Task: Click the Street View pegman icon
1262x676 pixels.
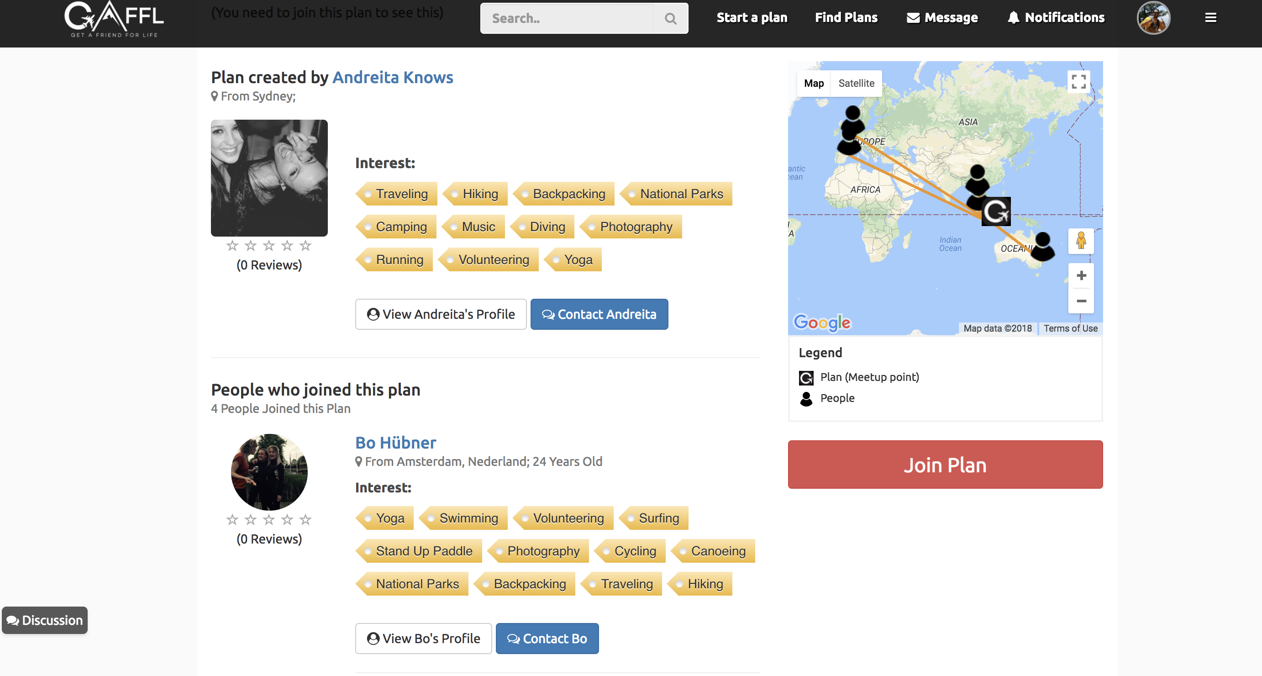Action: pyautogui.click(x=1081, y=241)
